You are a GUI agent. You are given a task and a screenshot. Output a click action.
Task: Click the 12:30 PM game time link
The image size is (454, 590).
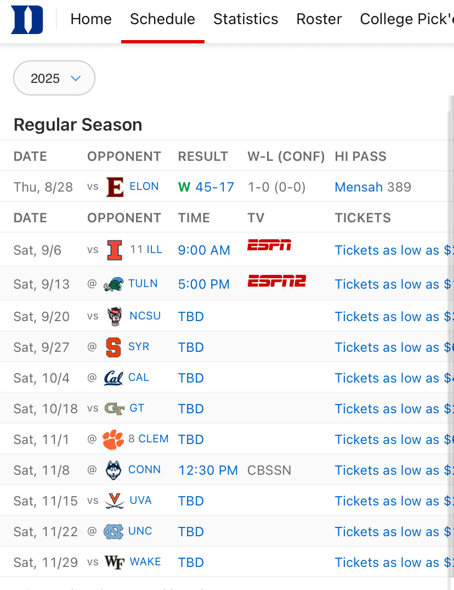coord(208,470)
